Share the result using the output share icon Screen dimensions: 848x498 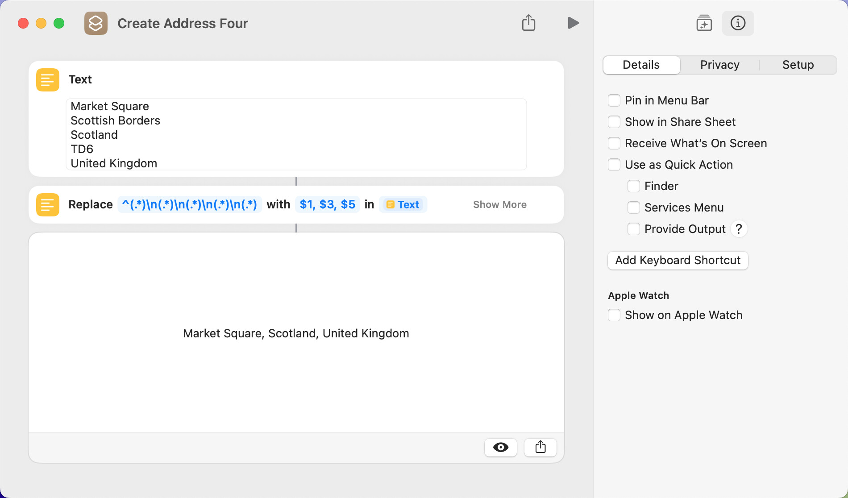(x=540, y=447)
